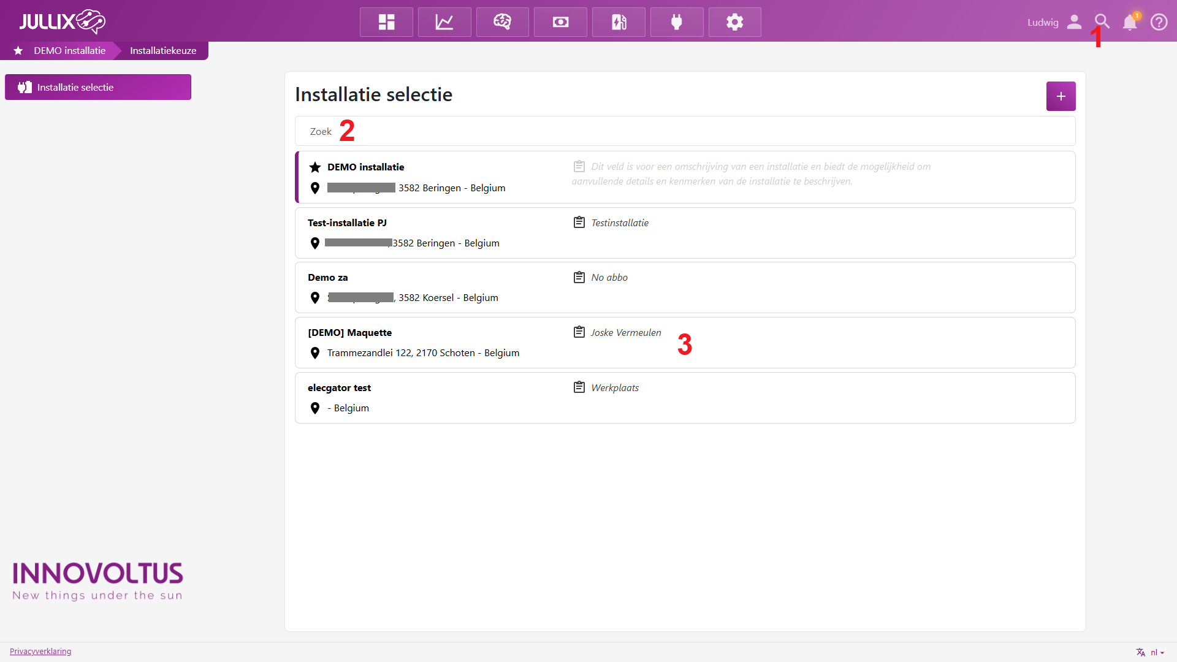The image size is (1177, 662).
Task: Open the dashboard tiles icon
Action: click(x=386, y=22)
